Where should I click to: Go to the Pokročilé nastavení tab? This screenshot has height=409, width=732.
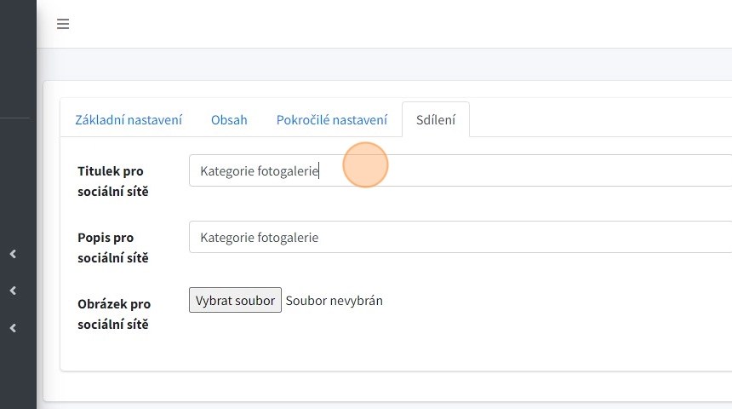331,119
